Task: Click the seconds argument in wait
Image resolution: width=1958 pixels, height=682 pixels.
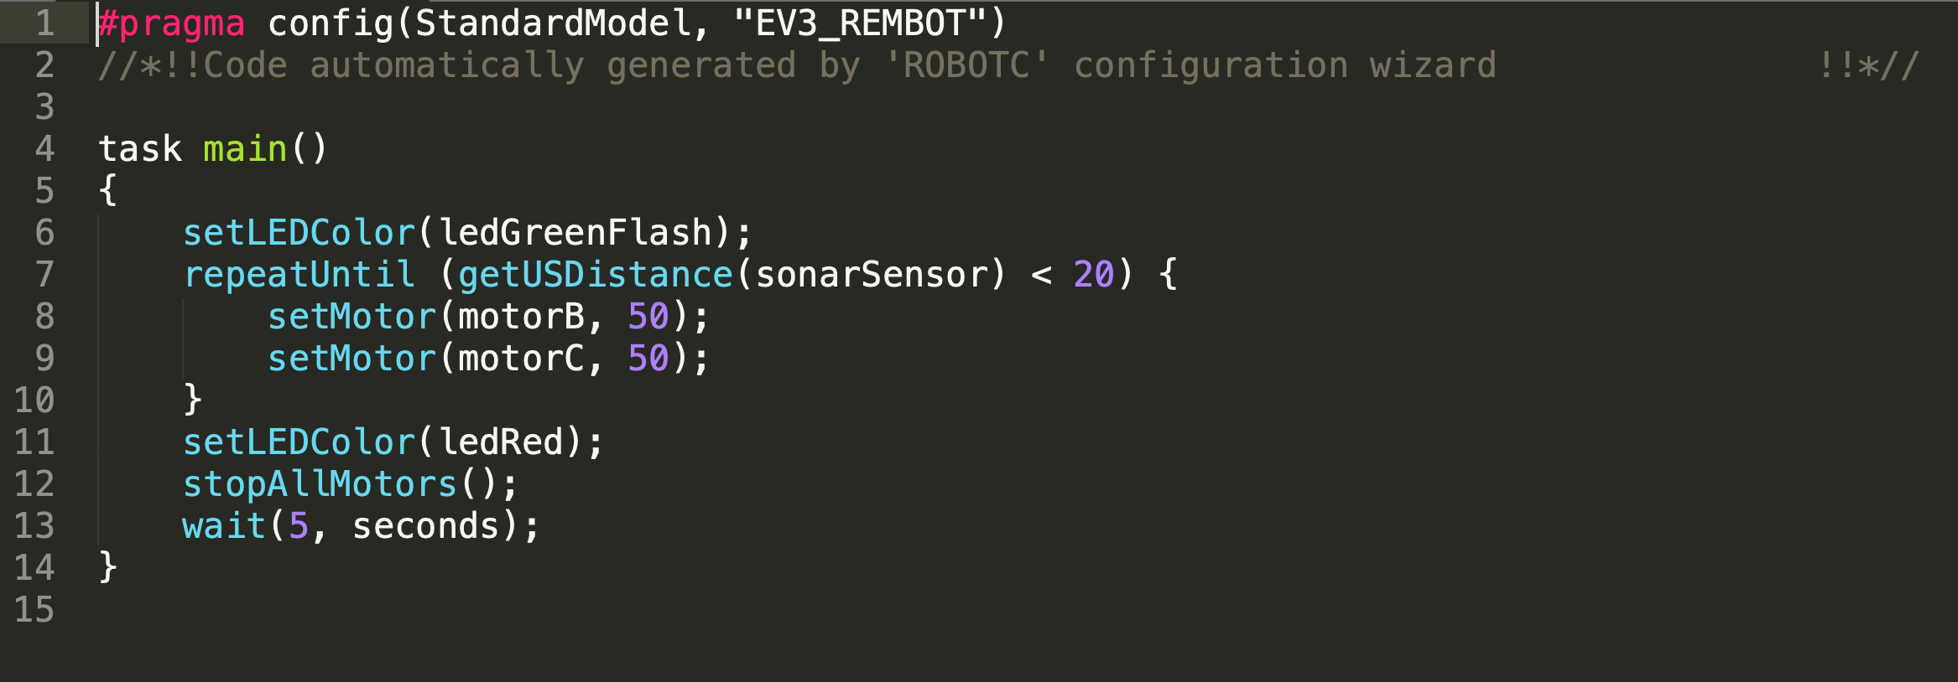Action: 425,526
